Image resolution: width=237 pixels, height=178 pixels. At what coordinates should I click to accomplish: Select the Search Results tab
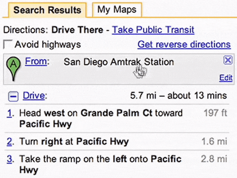tap(47, 10)
